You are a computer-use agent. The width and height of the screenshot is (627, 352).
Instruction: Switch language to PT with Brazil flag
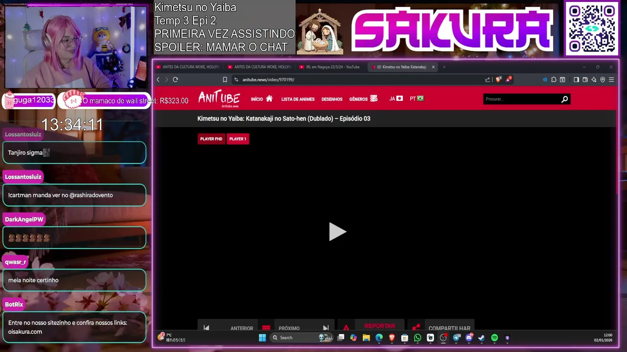[x=416, y=99]
